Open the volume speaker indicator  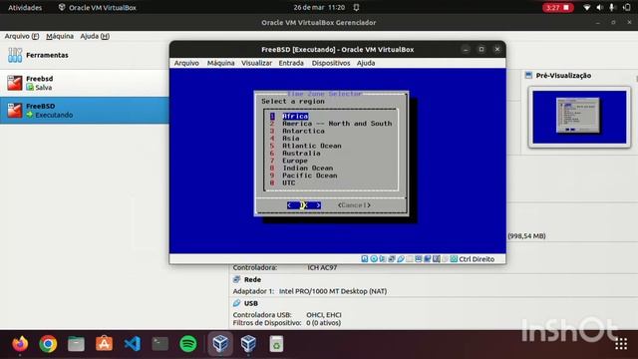pyautogui.click(x=600, y=7)
